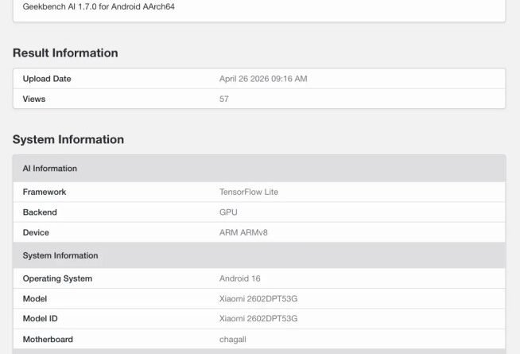
Task: Click the Framework row label
Action: 45,192
